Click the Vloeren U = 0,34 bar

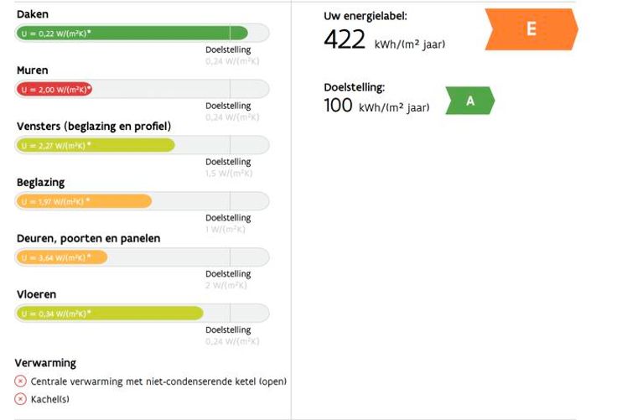(x=110, y=314)
